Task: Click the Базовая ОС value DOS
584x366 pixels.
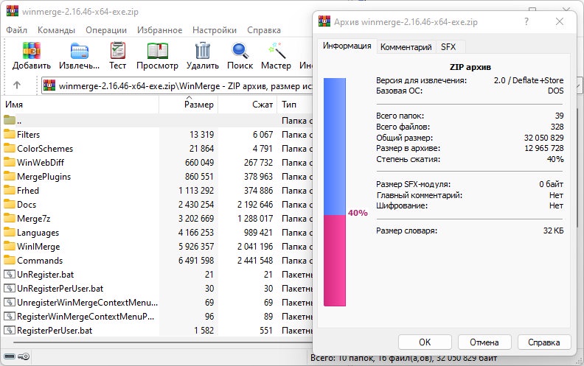Action: 556,91
